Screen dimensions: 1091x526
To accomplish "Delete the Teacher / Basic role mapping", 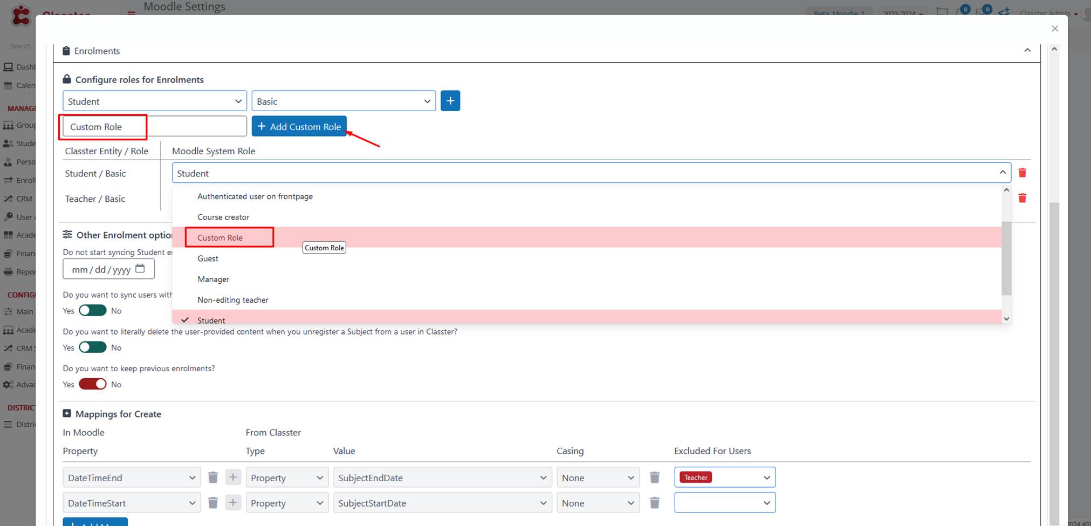I will (1022, 198).
